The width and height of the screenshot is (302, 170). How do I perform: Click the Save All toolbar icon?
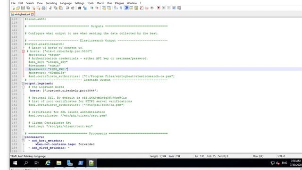(x=28, y=8)
